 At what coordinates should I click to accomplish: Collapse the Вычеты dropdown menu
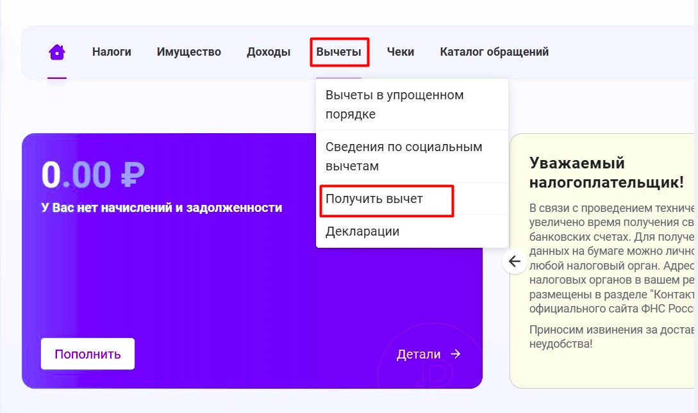tap(339, 52)
